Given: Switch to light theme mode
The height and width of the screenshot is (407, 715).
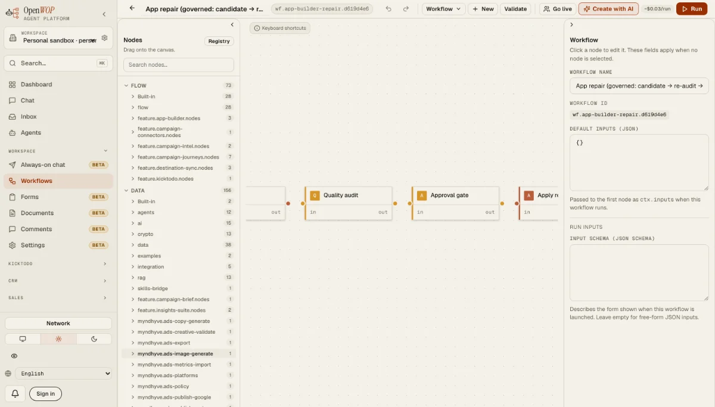Looking at the screenshot, I should click(x=58, y=339).
